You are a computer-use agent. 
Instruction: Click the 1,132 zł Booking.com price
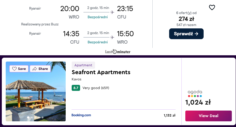pyautogui.click(x=169, y=115)
